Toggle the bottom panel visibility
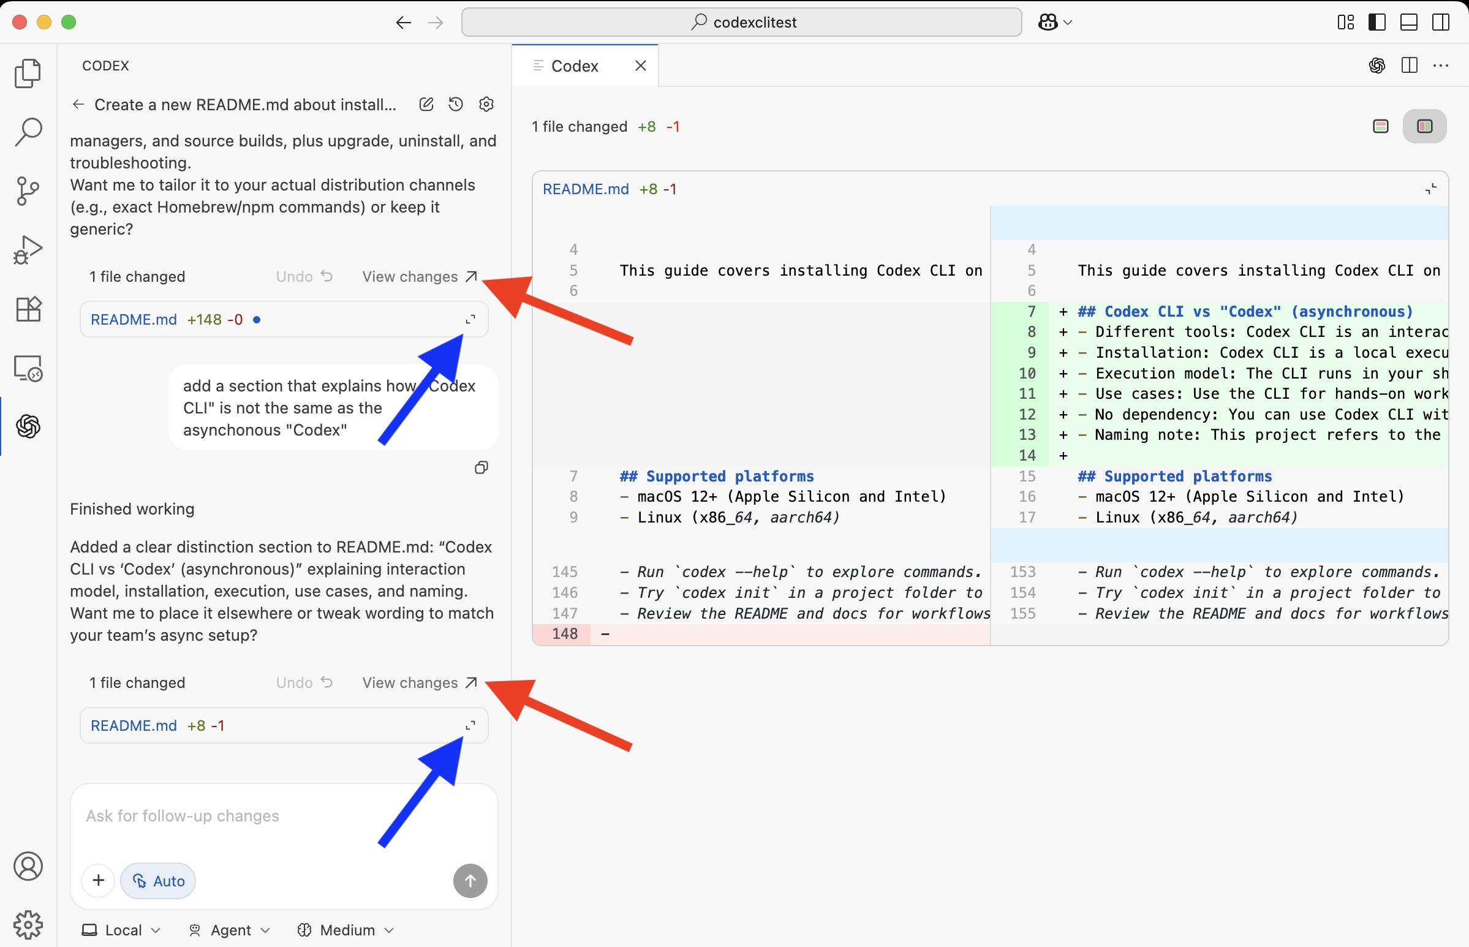 tap(1409, 23)
